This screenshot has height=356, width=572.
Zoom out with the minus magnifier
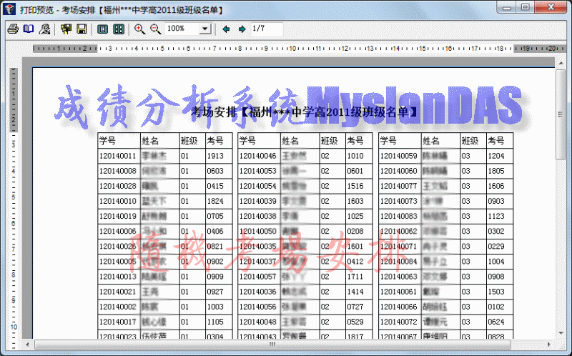coord(155,29)
